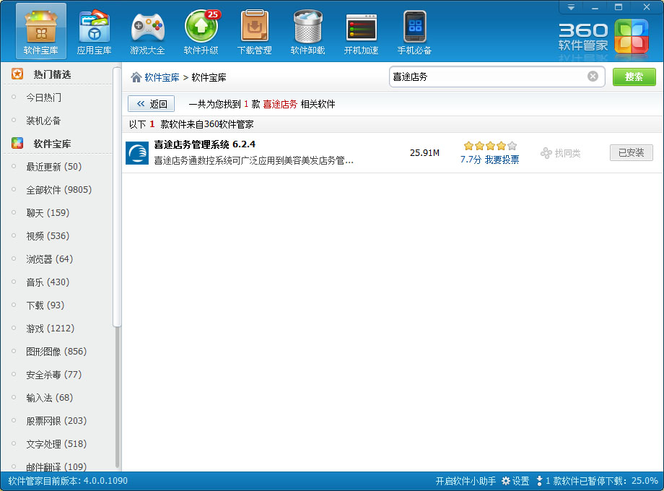Viewport: 664px width, 491px height.
Task: Click the 软件管家目前版本 4.0.0.1090 text
Action: [68, 481]
